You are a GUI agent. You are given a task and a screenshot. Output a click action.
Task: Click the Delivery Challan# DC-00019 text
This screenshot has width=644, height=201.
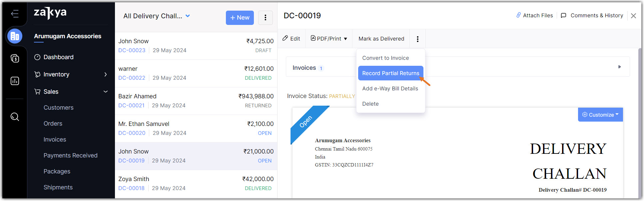click(x=572, y=190)
